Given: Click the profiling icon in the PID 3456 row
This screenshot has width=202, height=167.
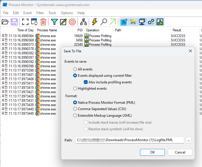Looking at the screenshot, I should click(86, 40).
